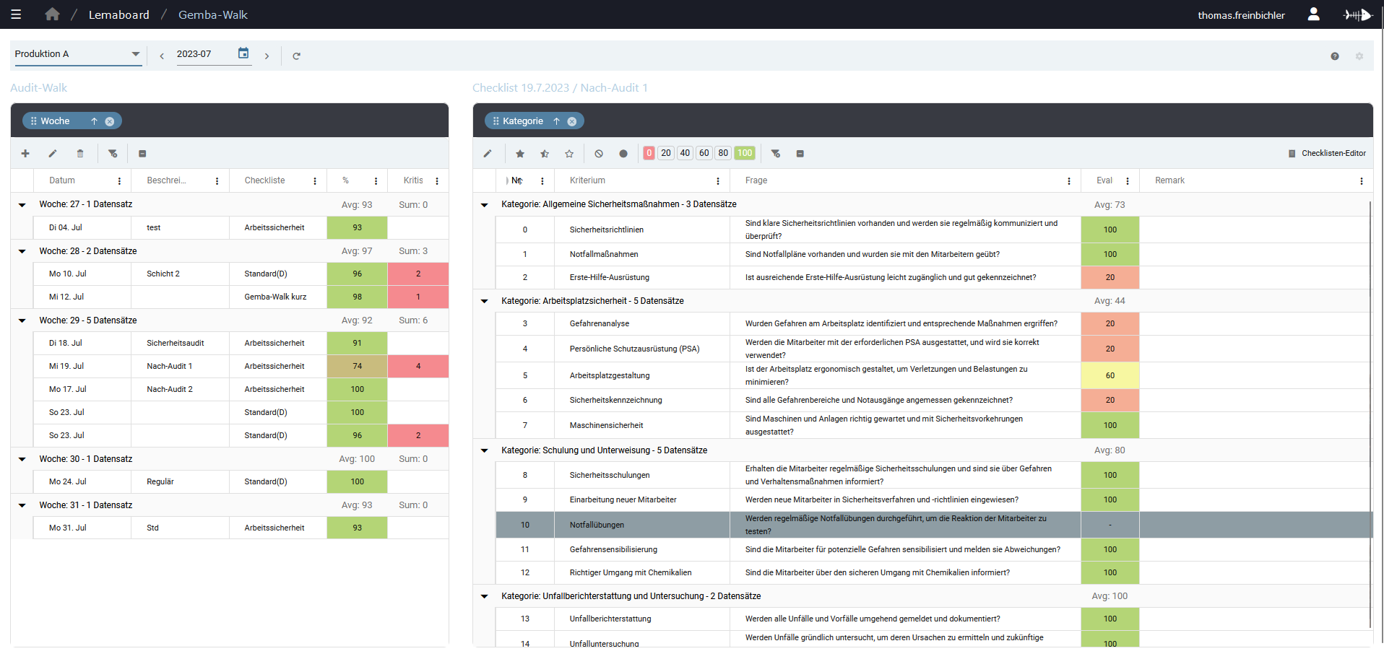Add a new audit with the plus icon
This screenshot has width=1384, height=659.
tap(25, 154)
